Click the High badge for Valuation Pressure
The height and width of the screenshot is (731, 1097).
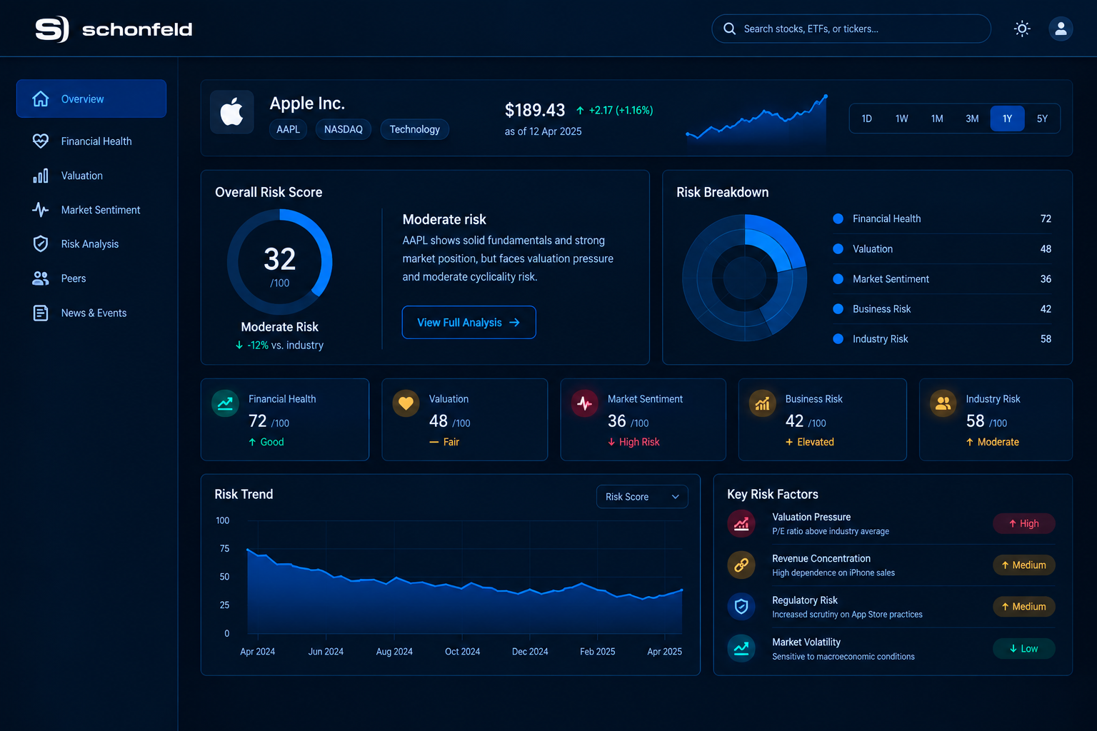tap(1023, 523)
